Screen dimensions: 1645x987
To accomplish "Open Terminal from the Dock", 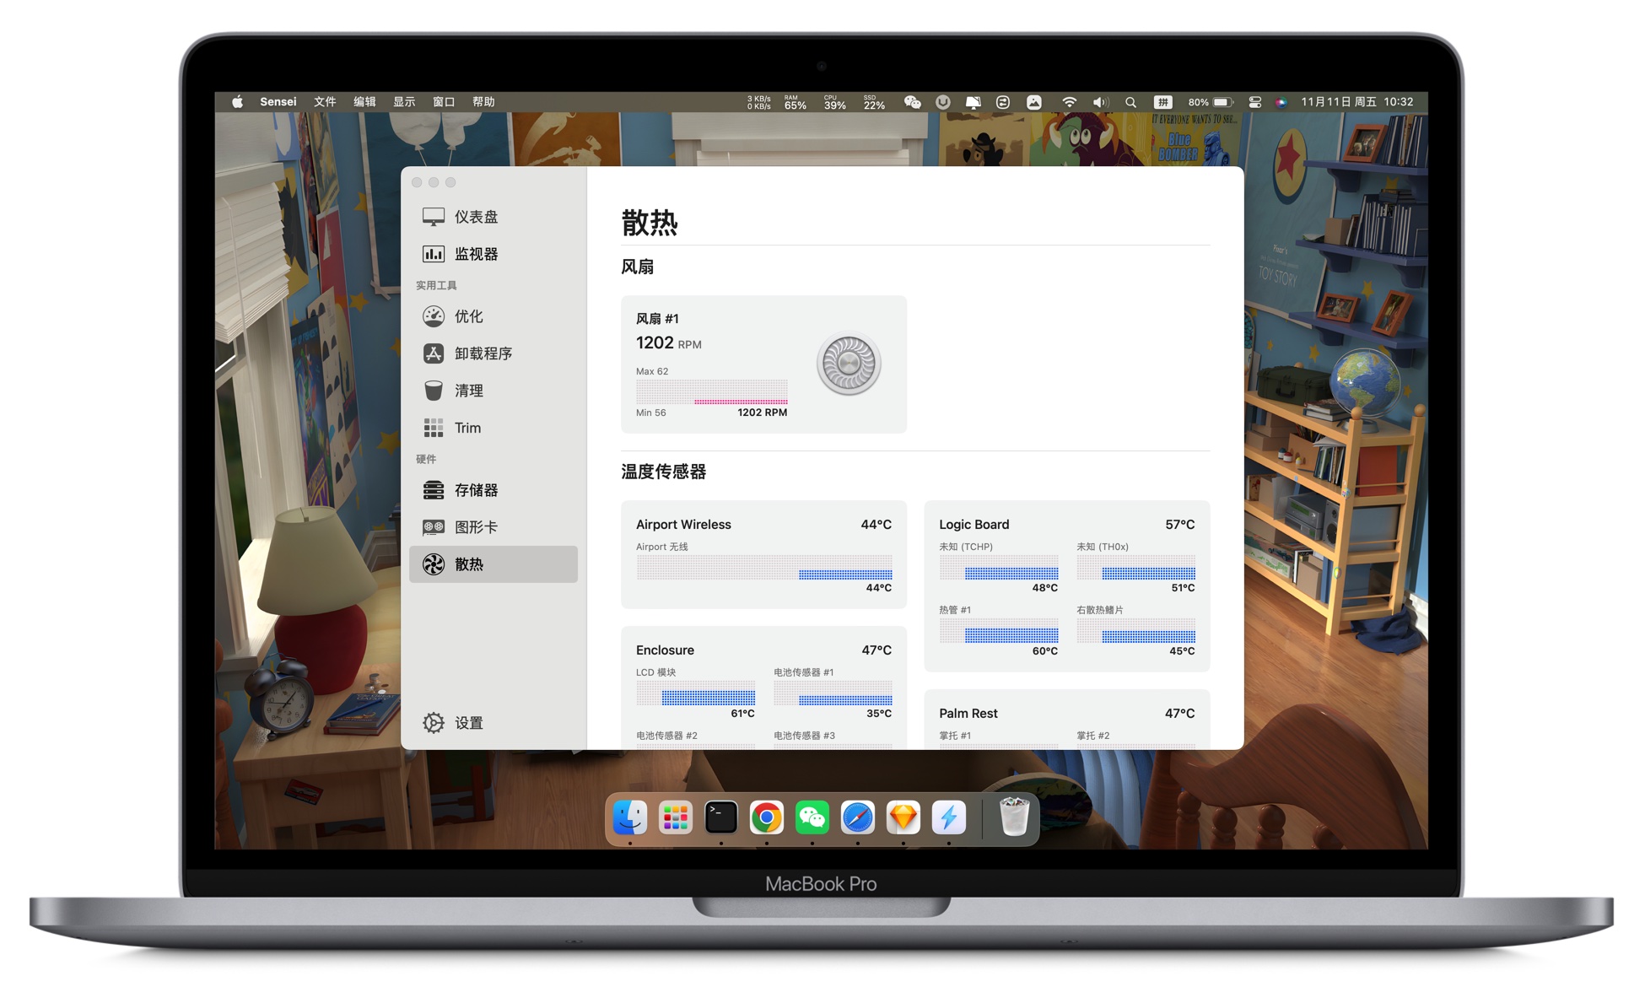I will pos(720,817).
